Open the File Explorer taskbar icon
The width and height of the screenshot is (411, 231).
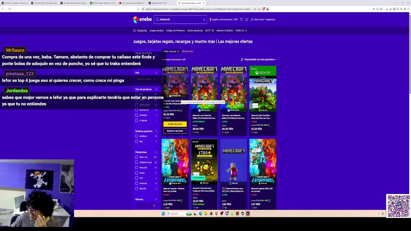click(206, 213)
